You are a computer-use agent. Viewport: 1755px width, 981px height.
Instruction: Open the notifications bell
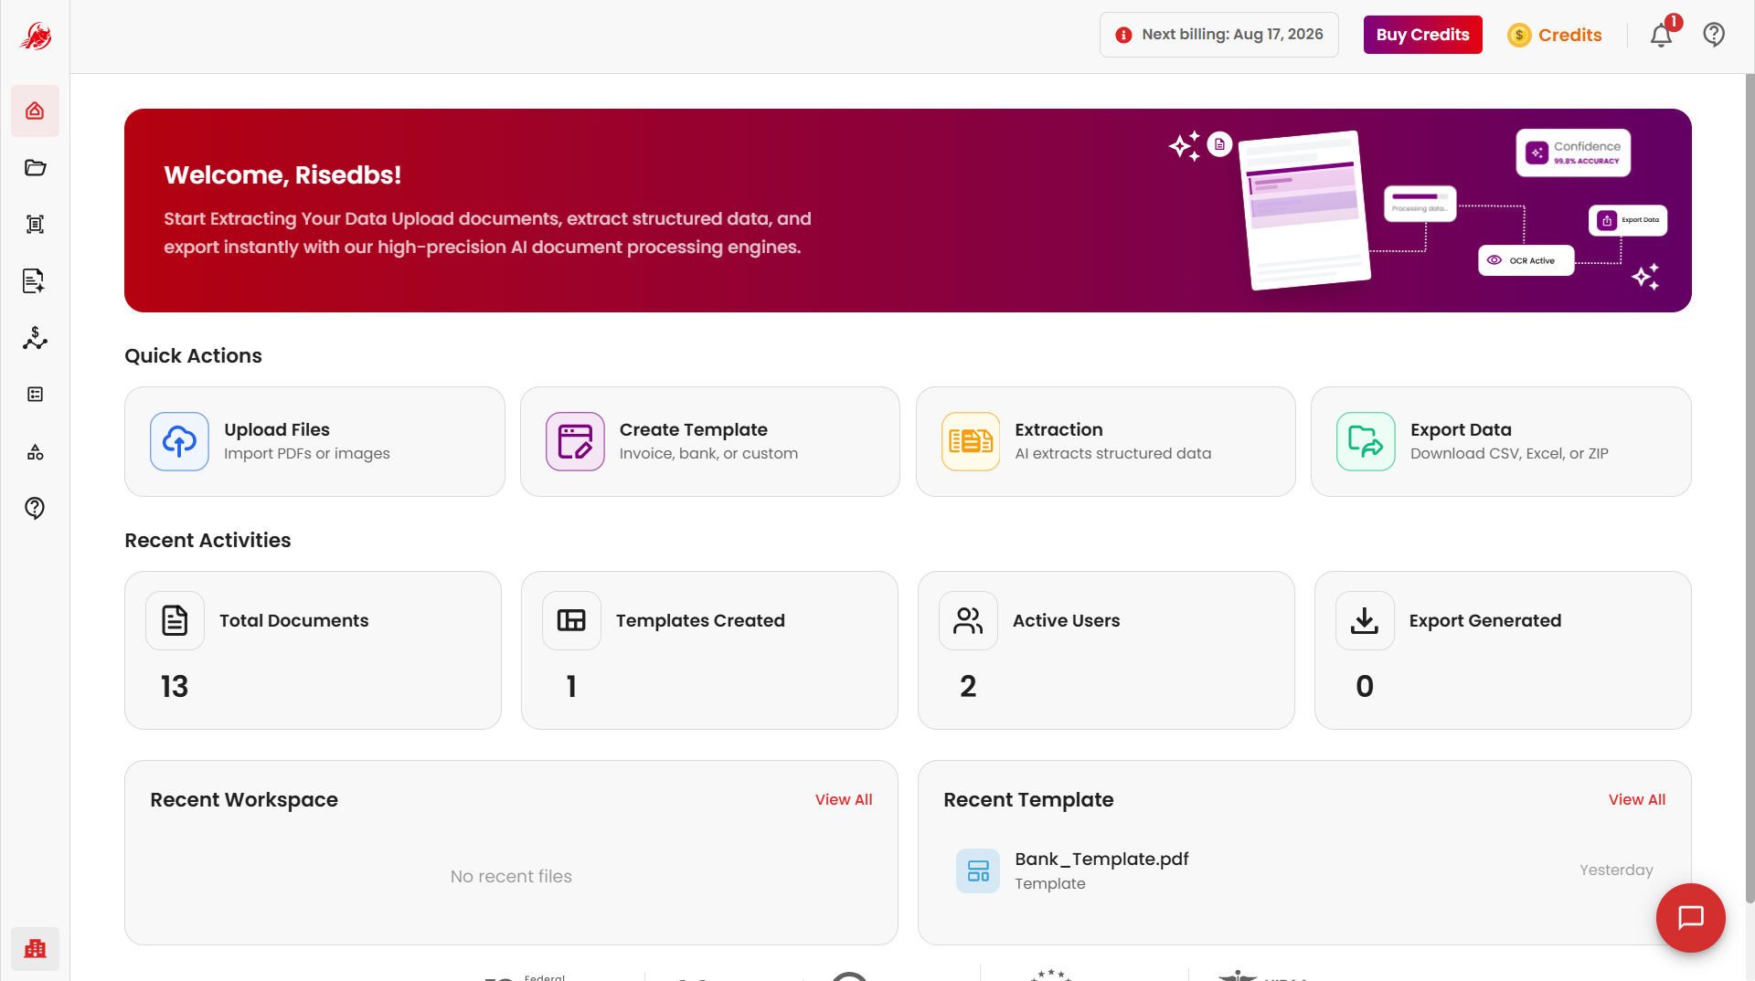1661,36
